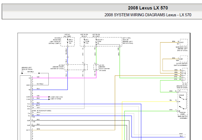
Task: Click the 'MAIN SWITCH ASSEMBLY' label
Action: point(183,117)
